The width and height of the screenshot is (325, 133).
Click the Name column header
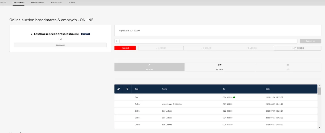tap(165, 89)
